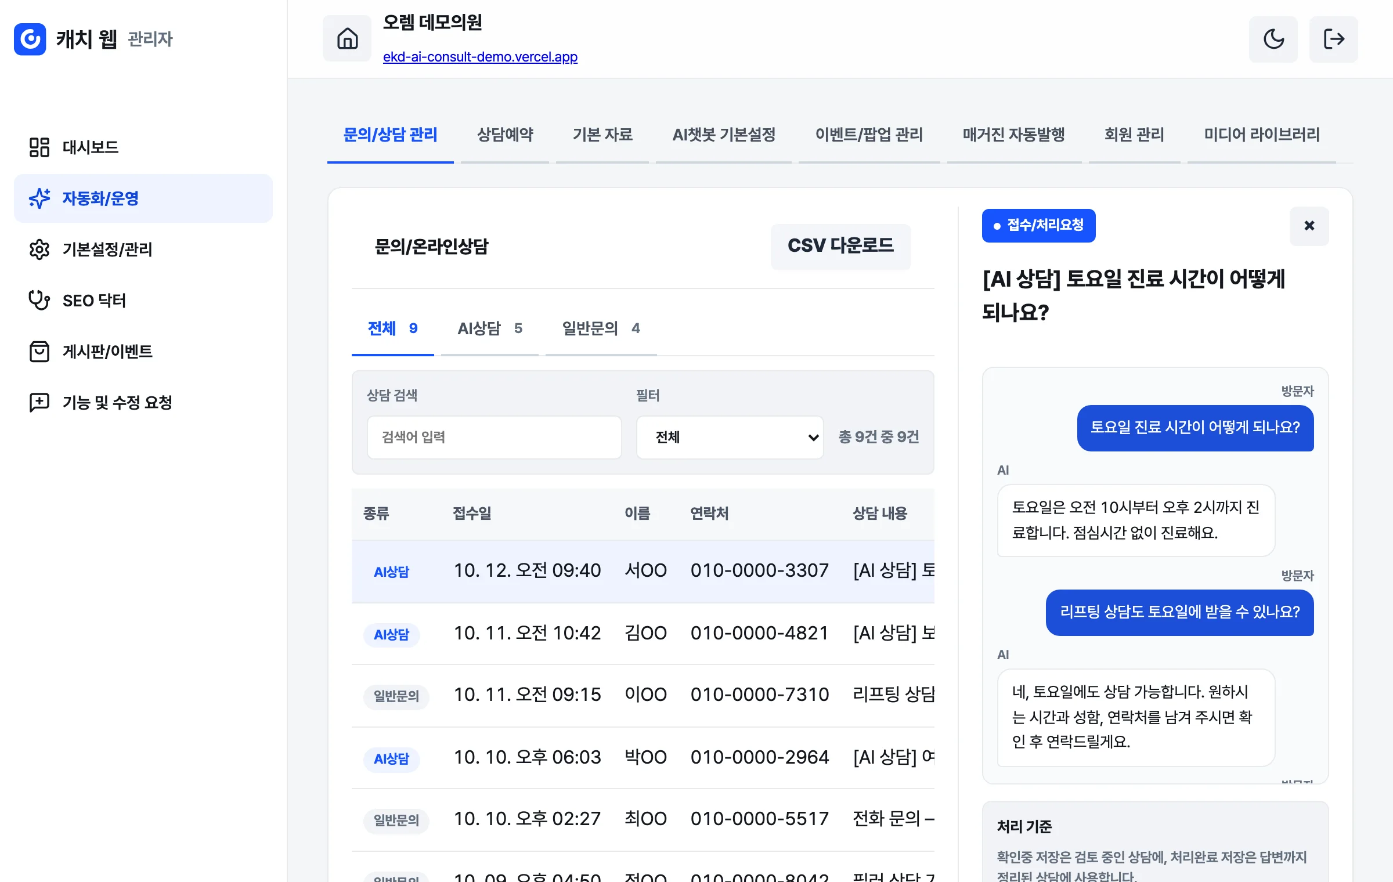The height and width of the screenshot is (882, 1393).
Task: Switch to 매거진 자동발행 tab
Action: pyautogui.click(x=1014, y=135)
